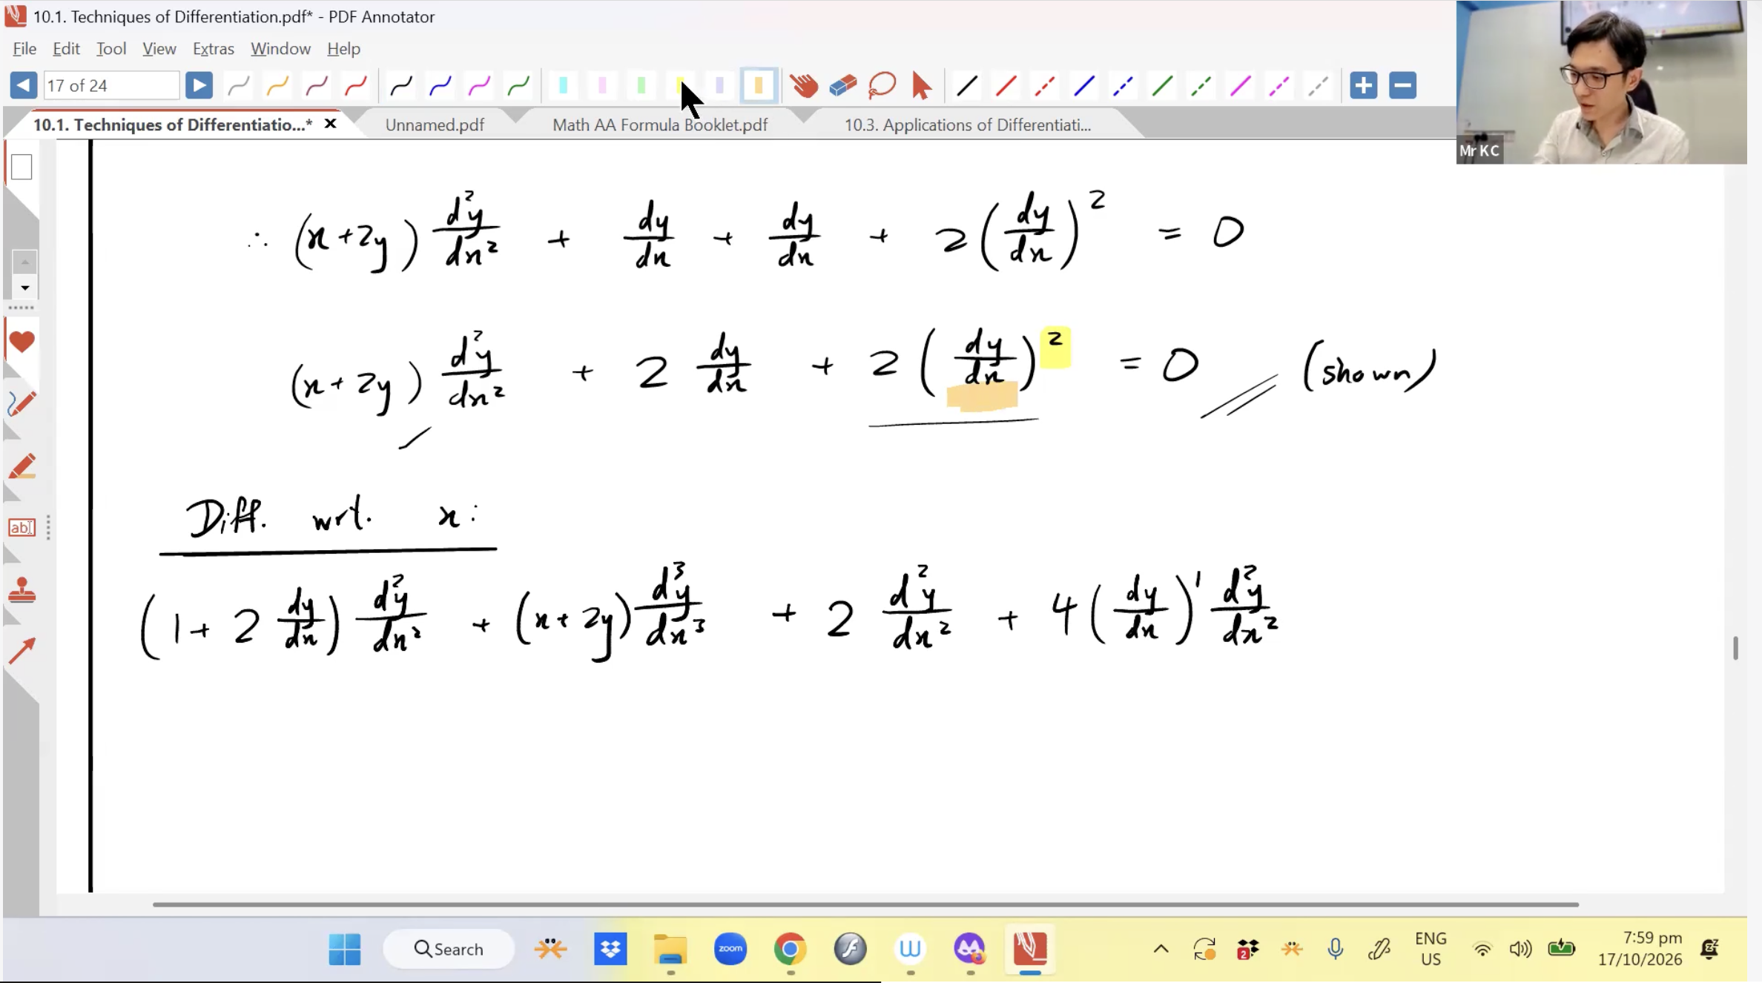
Task: Close the 10.1 Techniques of Differentiation tab
Action: pyautogui.click(x=331, y=124)
